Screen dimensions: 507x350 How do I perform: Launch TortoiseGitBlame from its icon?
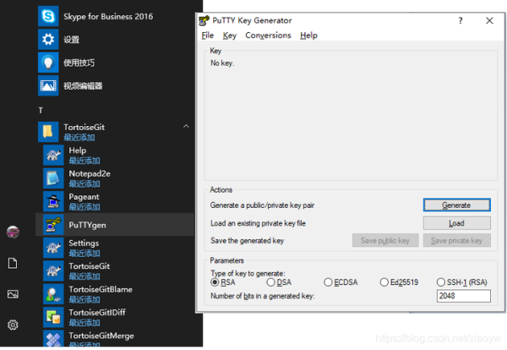coord(53,294)
